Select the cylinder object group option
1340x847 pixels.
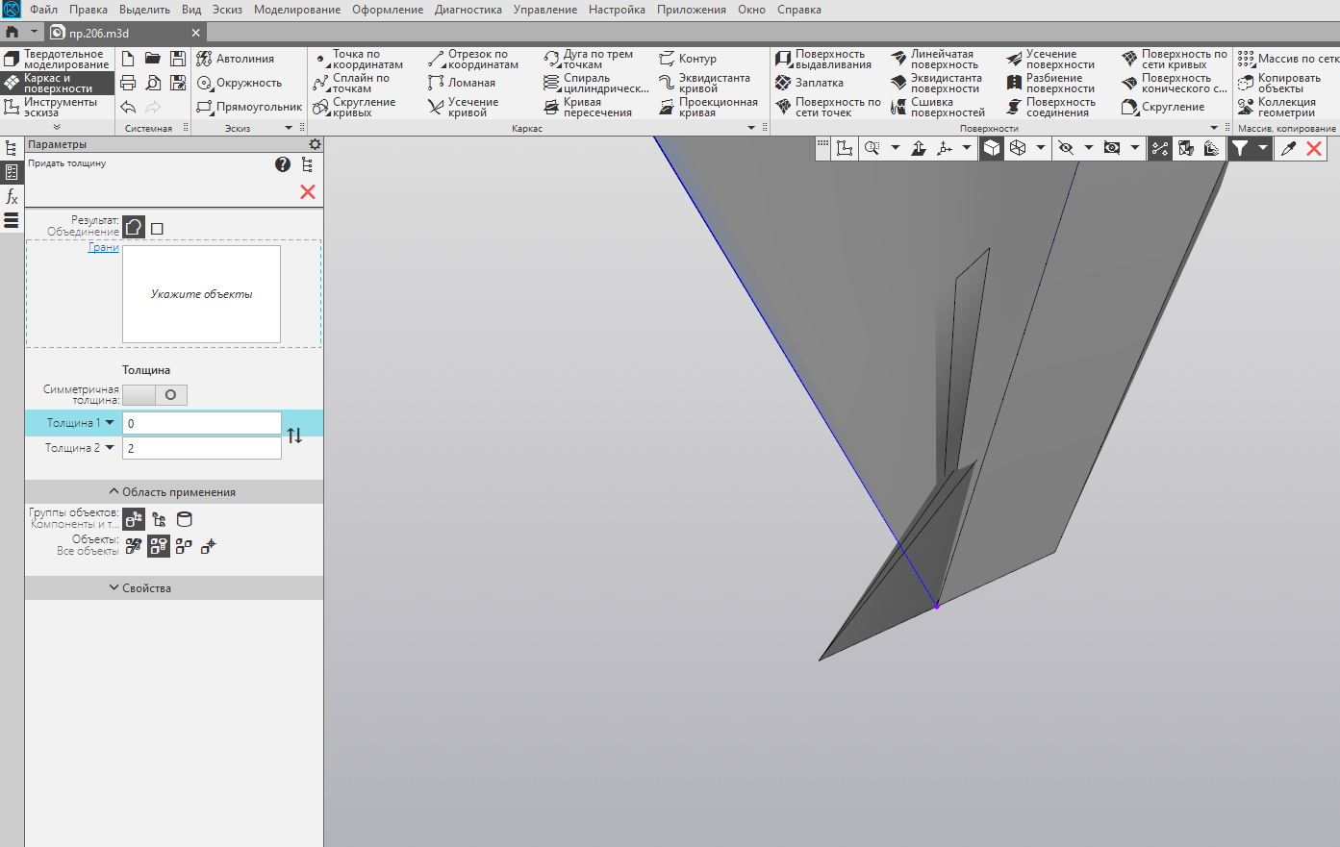(185, 519)
